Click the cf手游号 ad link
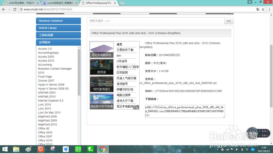Screen dimensions: 273x154 [x=122, y=61]
